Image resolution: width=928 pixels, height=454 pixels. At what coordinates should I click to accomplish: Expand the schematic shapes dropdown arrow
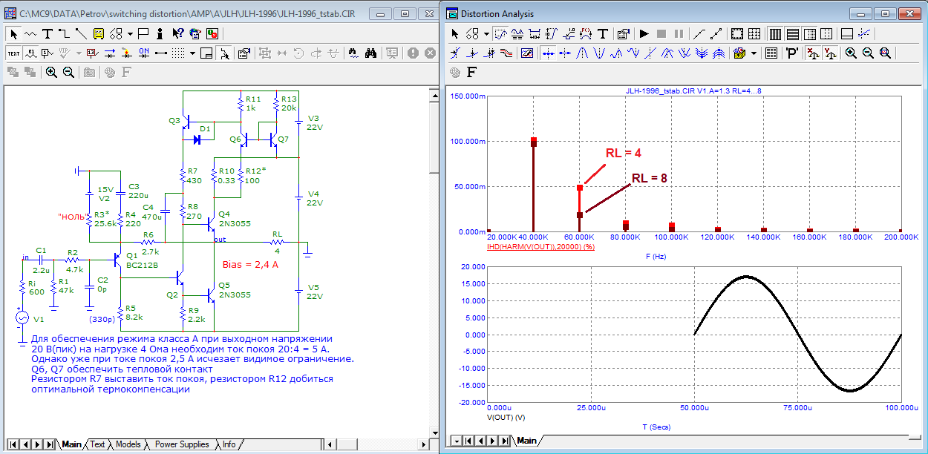point(130,33)
